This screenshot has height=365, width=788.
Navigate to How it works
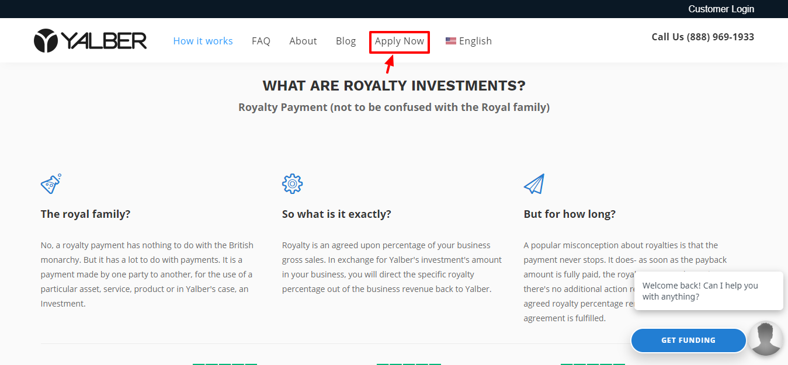point(203,40)
